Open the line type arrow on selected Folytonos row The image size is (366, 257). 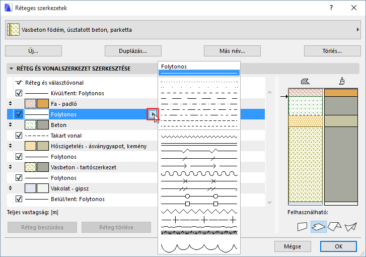[153, 114]
